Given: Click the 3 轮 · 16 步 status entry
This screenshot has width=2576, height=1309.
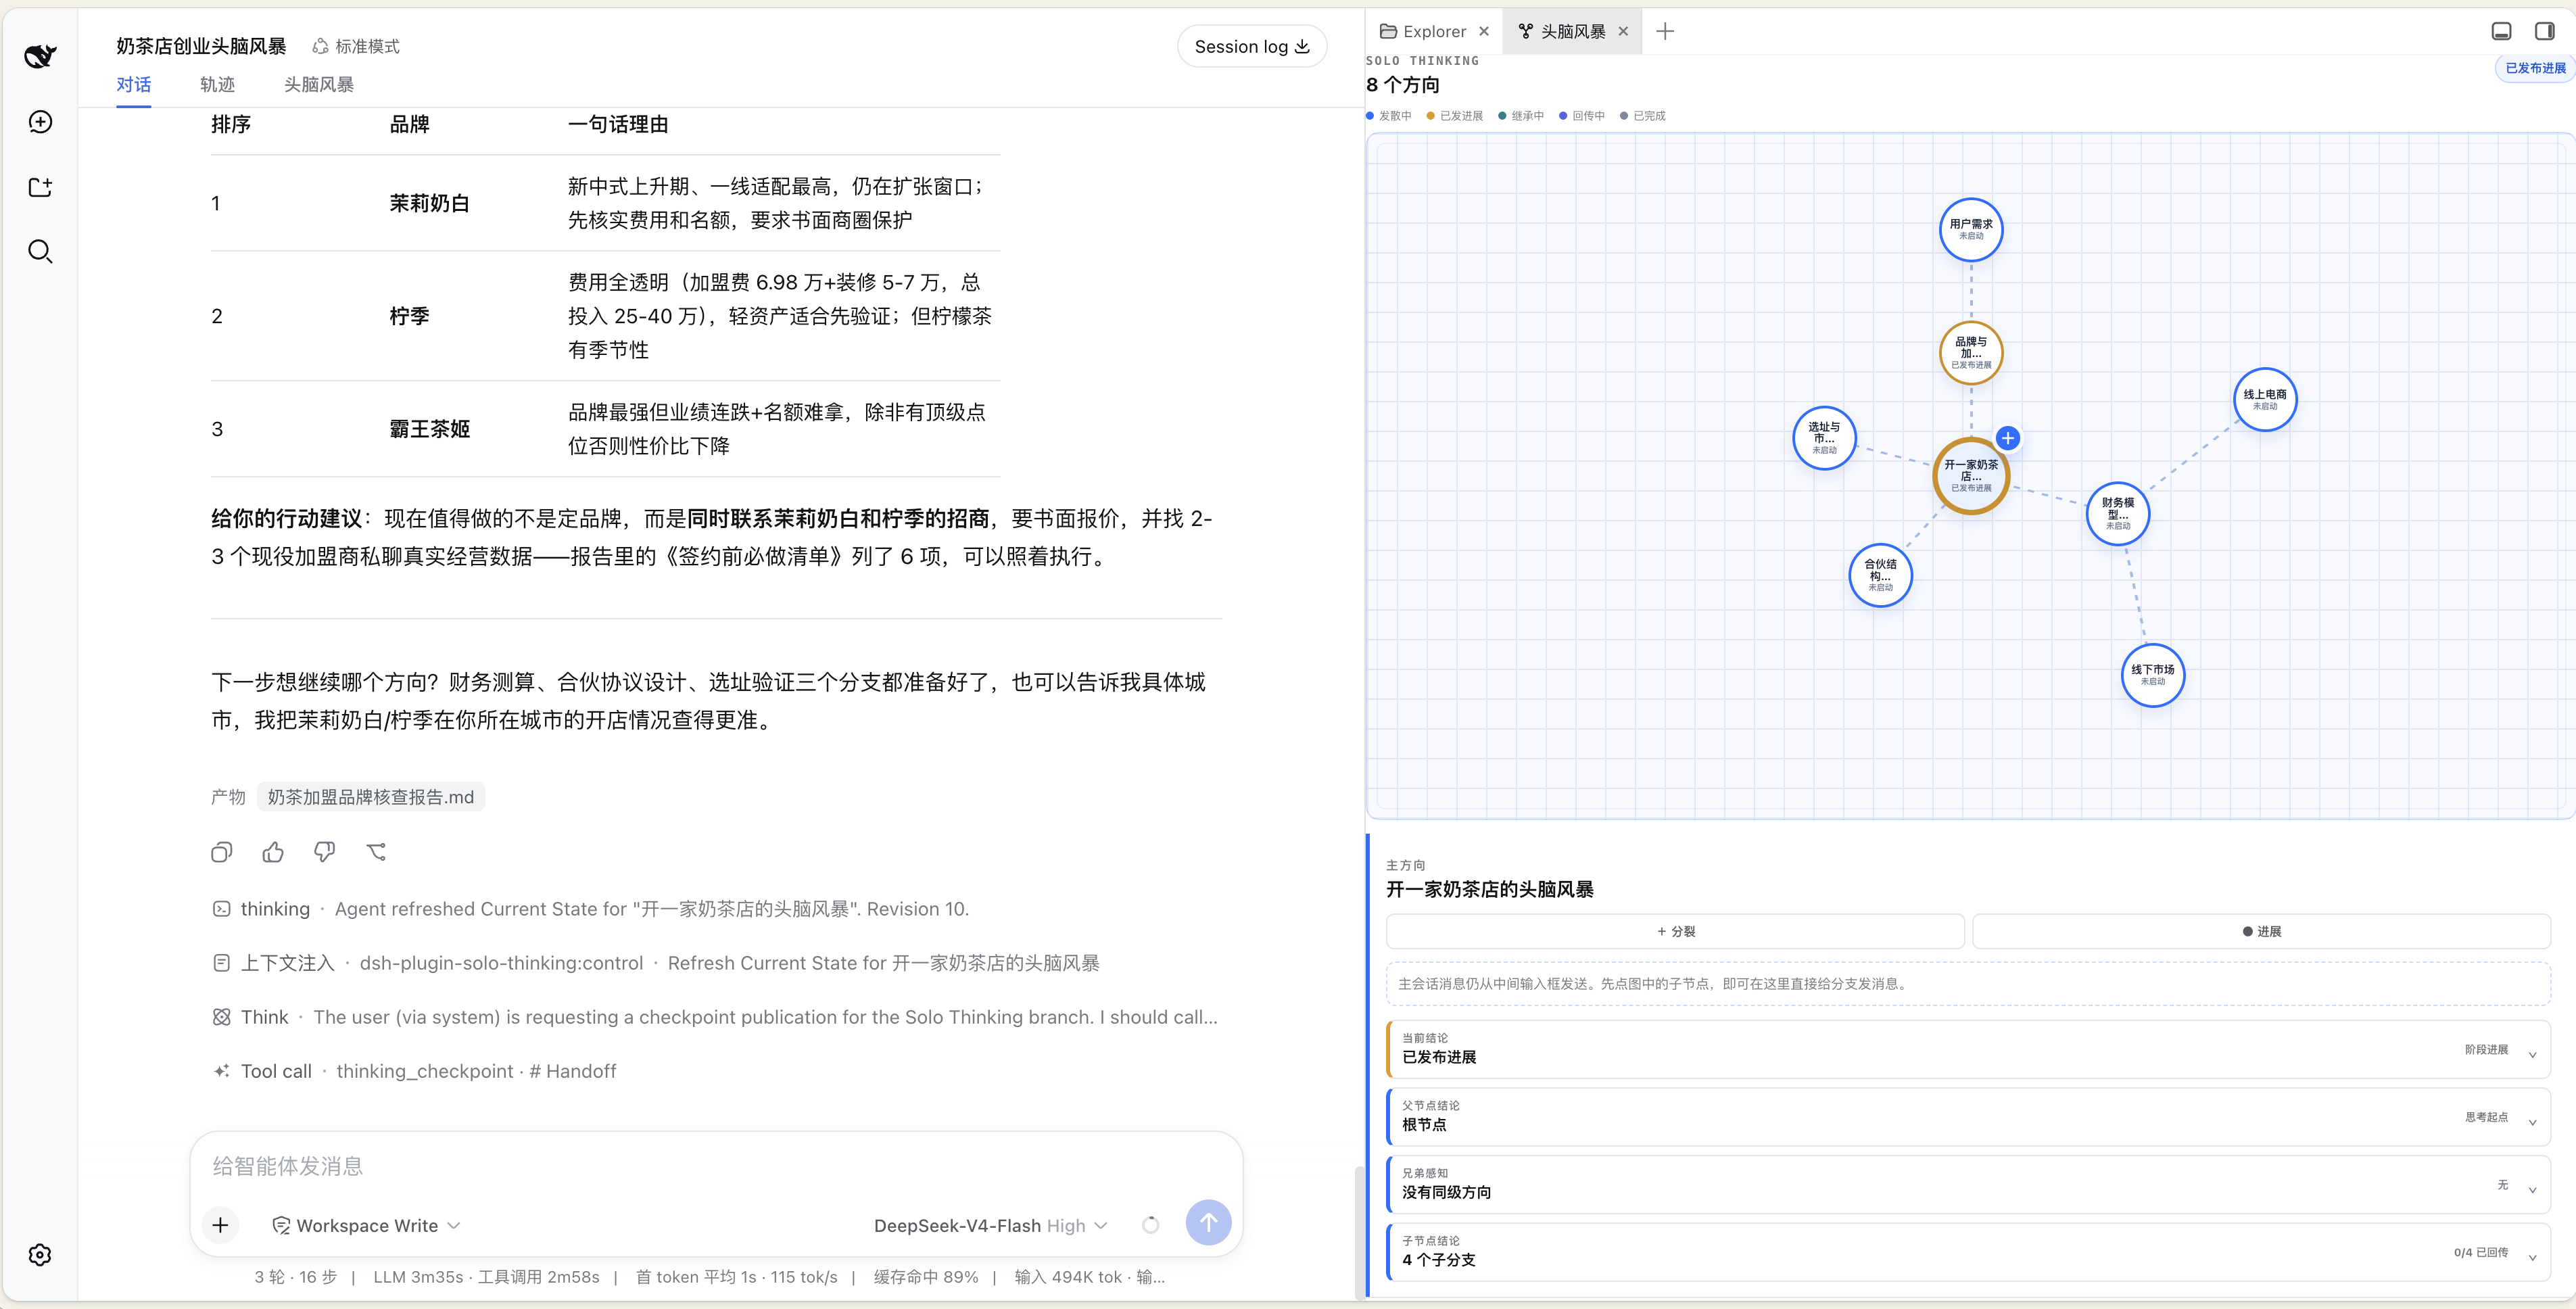Looking at the screenshot, I should point(295,1277).
